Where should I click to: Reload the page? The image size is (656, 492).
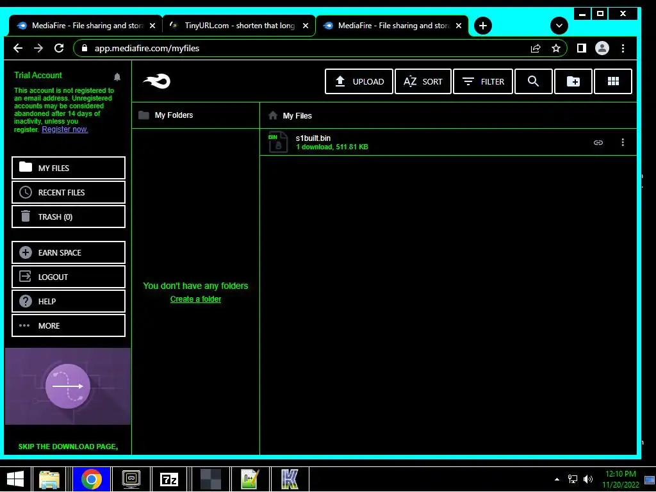click(x=59, y=48)
